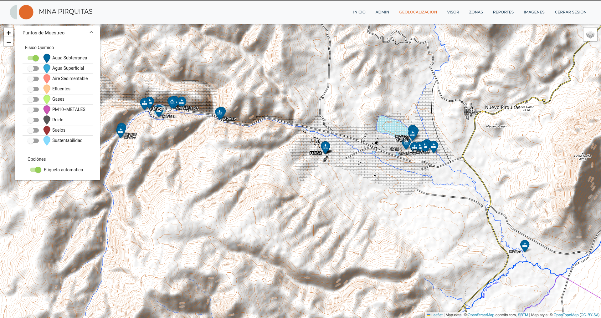The width and height of the screenshot is (601, 318).
Task: Enable the PM10+METALES layer
Action: [x=33, y=109]
